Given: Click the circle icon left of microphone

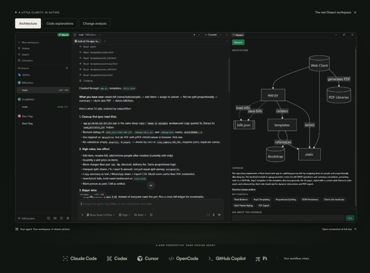Looking at the screenshot, I should (x=208, y=215).
